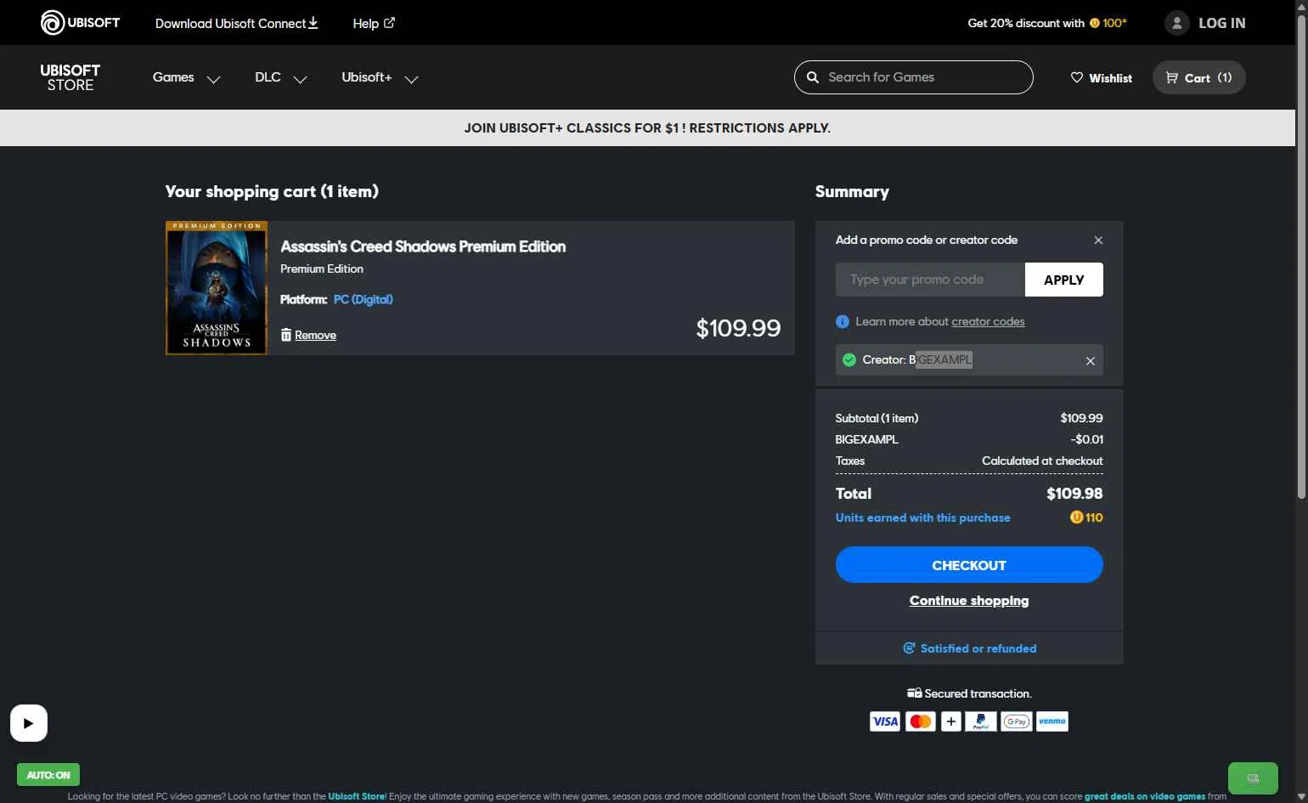Open Satisfied or refunded info
Viewport: 1308px width, 803px height.
tap(969, 648)
